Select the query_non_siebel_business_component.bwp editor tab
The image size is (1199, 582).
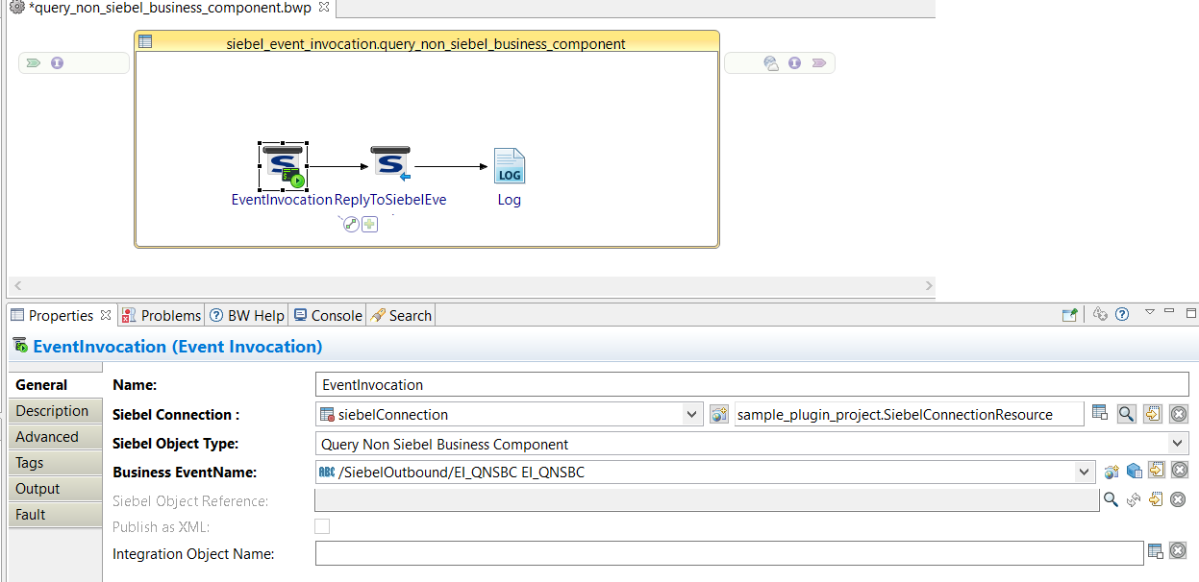[x=169, y=7]
